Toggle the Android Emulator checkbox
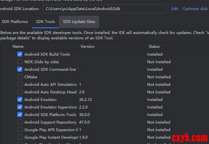This screenshot has width=209, height=144. click(x=20, y=100)
